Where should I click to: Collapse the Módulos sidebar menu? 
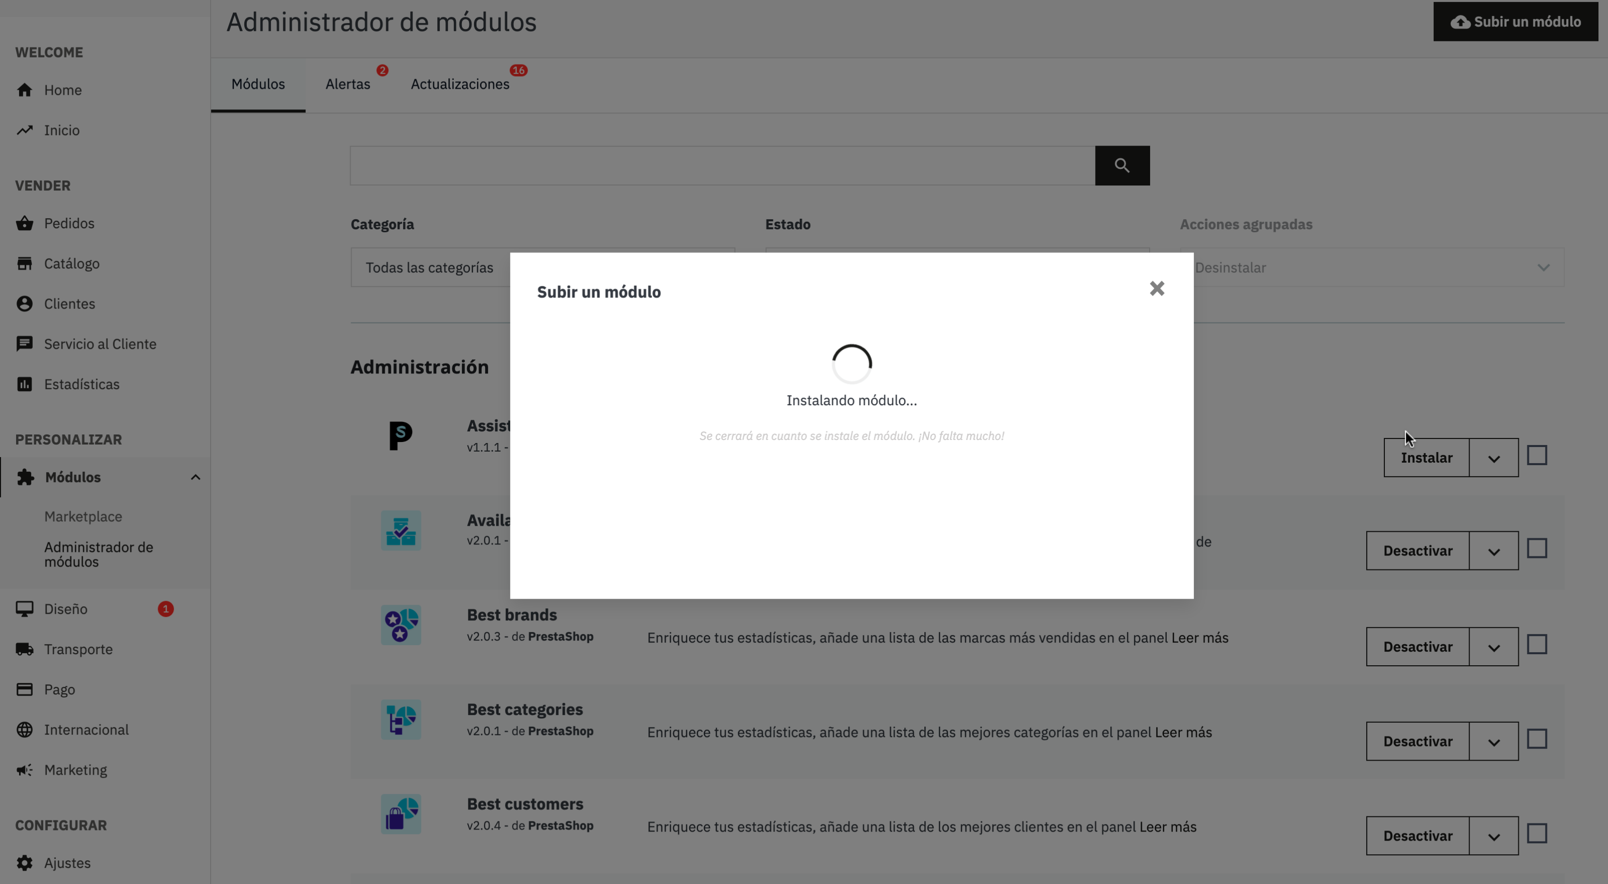pyautogui.click(x=195, y=478)
